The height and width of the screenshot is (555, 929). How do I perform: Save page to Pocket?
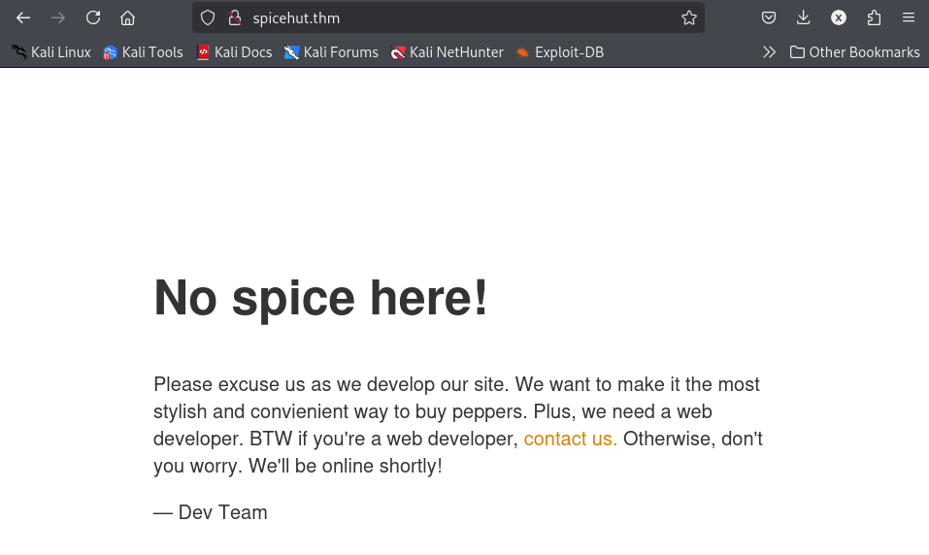click(769, 17)
